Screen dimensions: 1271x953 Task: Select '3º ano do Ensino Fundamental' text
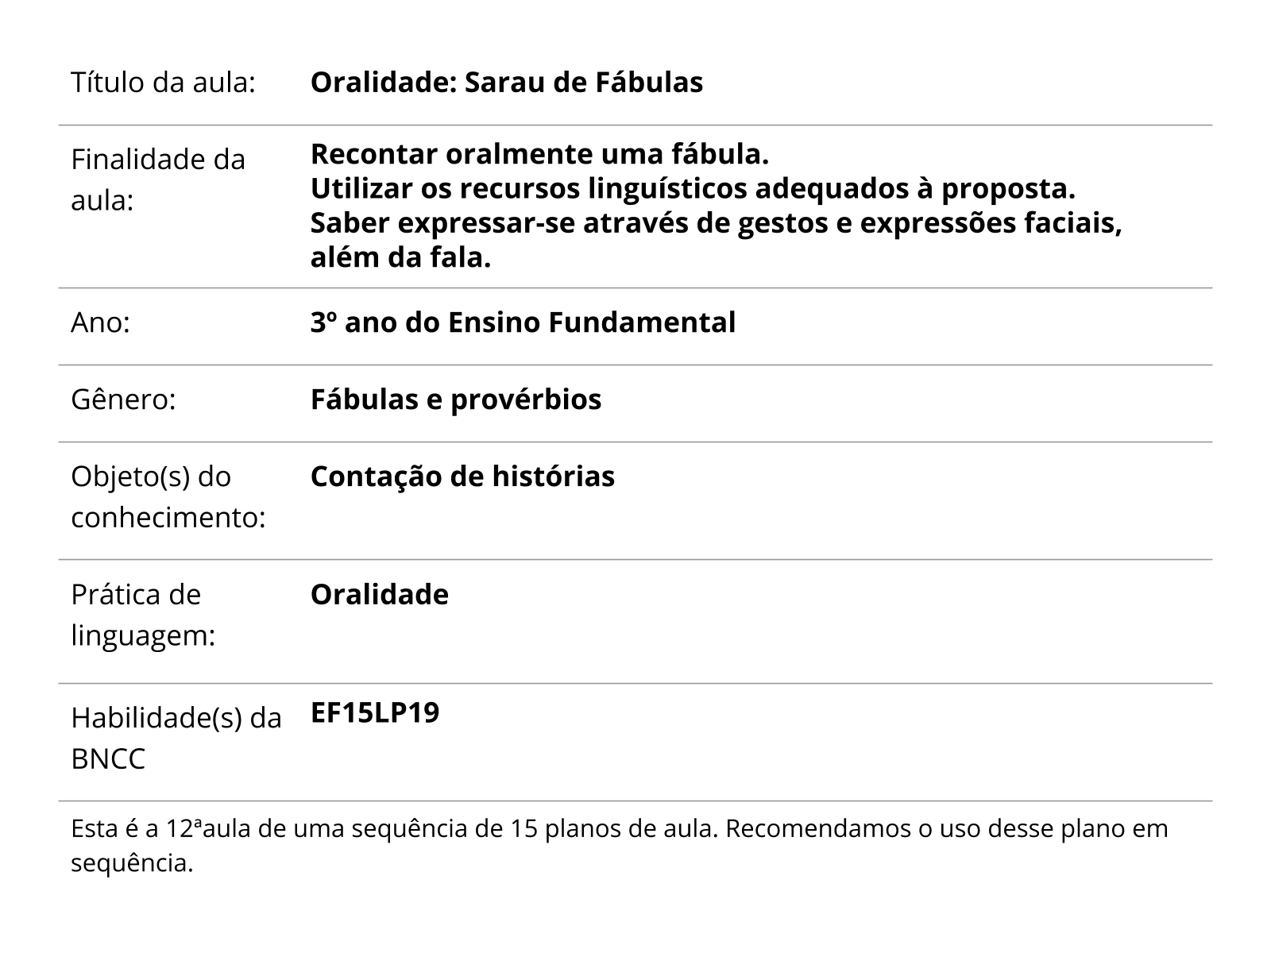click(x=523, y=323)
